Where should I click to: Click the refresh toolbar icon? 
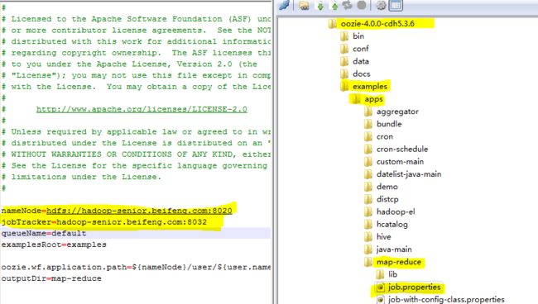click(x=348, y=5)
